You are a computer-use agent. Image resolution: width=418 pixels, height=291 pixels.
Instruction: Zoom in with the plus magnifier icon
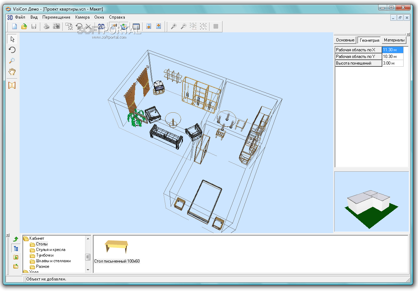(x=173, y=26)
